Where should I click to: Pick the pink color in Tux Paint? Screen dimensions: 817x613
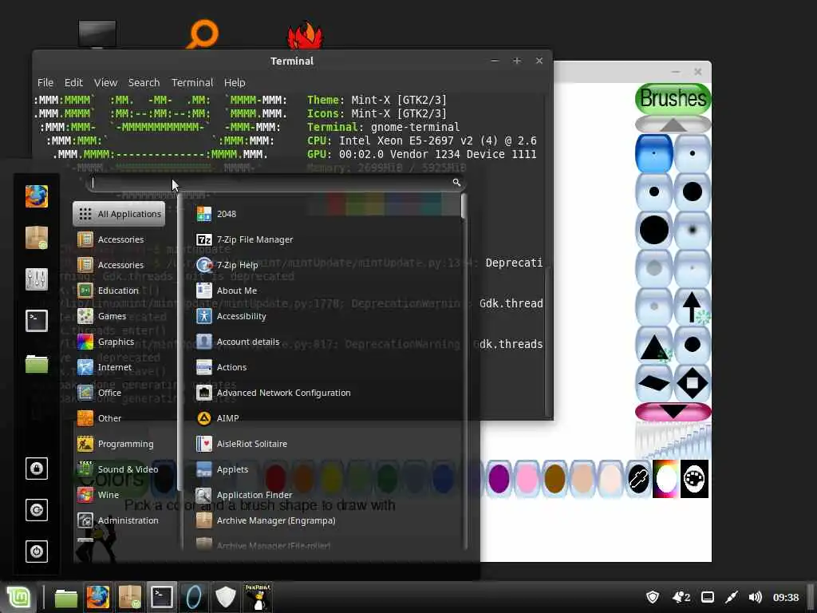pyautogui.click(x=527, y=479)
